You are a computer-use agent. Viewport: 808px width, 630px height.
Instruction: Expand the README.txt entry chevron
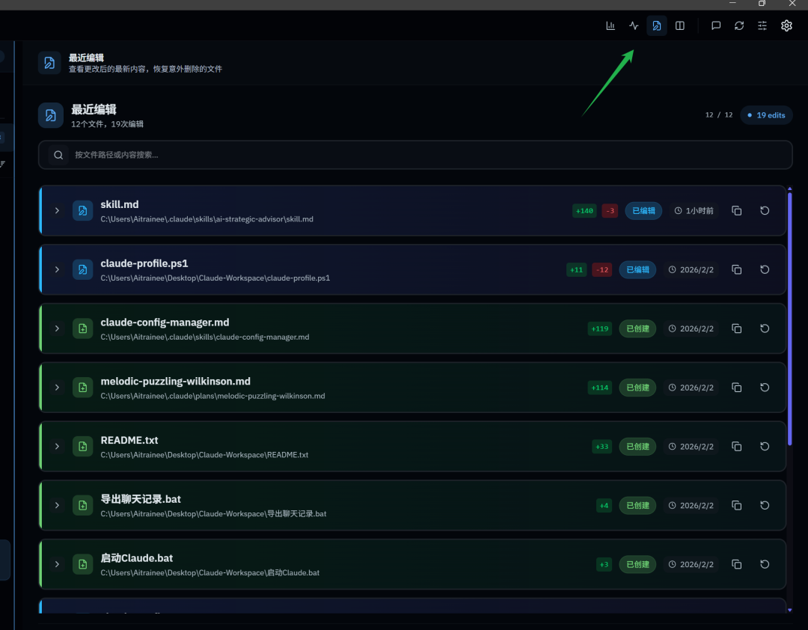tap(57, 447)
